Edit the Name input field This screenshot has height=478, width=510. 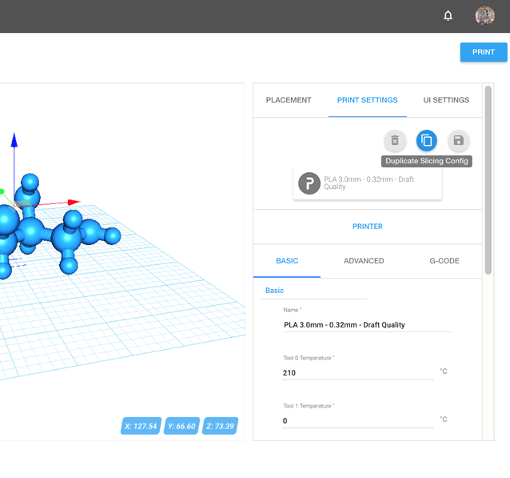coord(367,325)
